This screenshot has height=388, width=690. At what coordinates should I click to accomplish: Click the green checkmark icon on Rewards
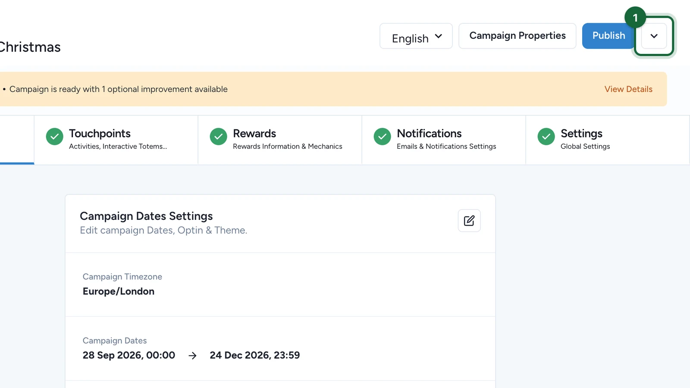pyautogui.click(x=218, y=137)
